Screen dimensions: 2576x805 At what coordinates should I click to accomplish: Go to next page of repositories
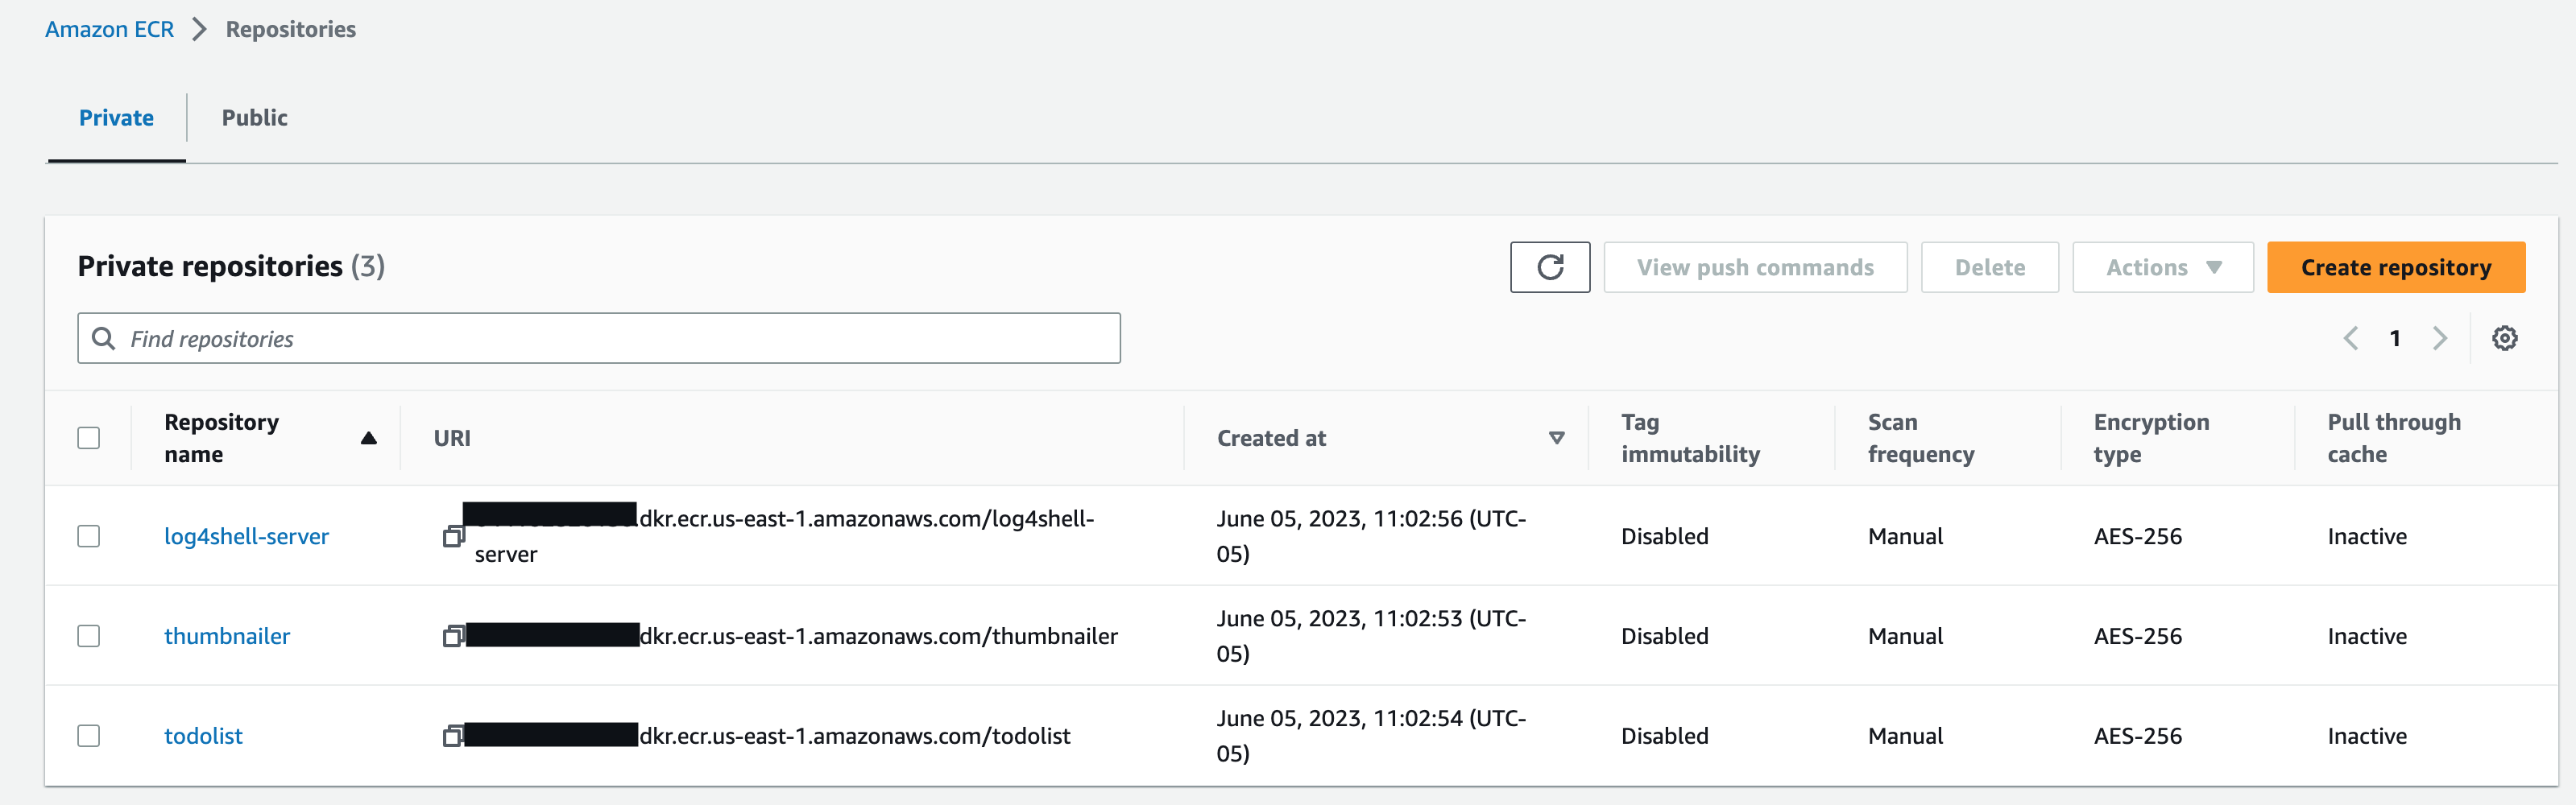click(x=2440, y=339)
